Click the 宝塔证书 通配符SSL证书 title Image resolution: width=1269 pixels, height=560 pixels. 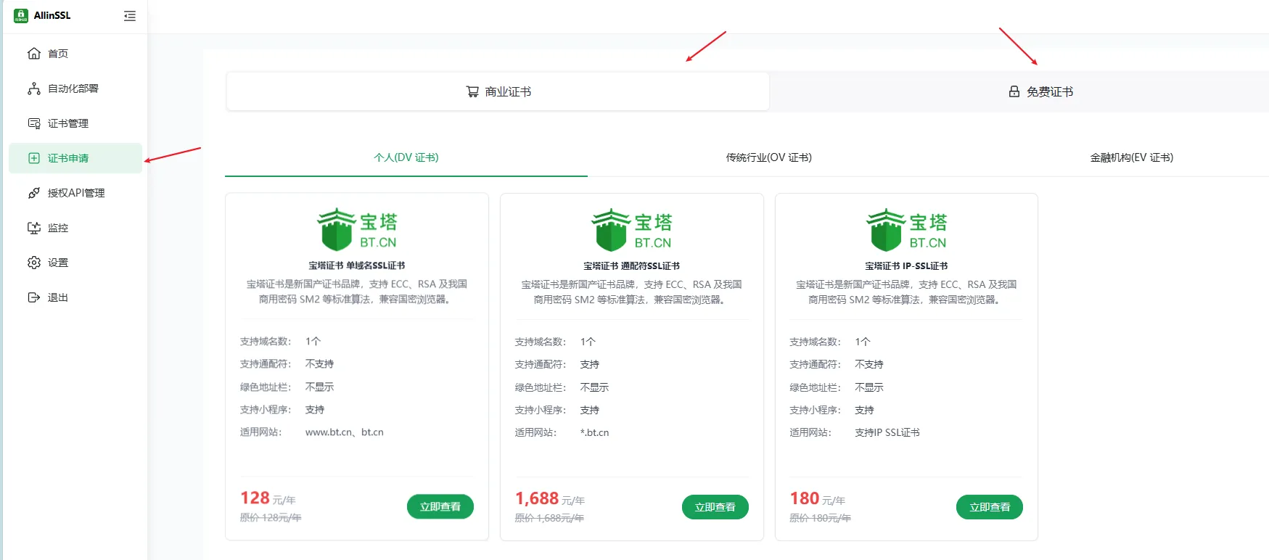point(632,266)
